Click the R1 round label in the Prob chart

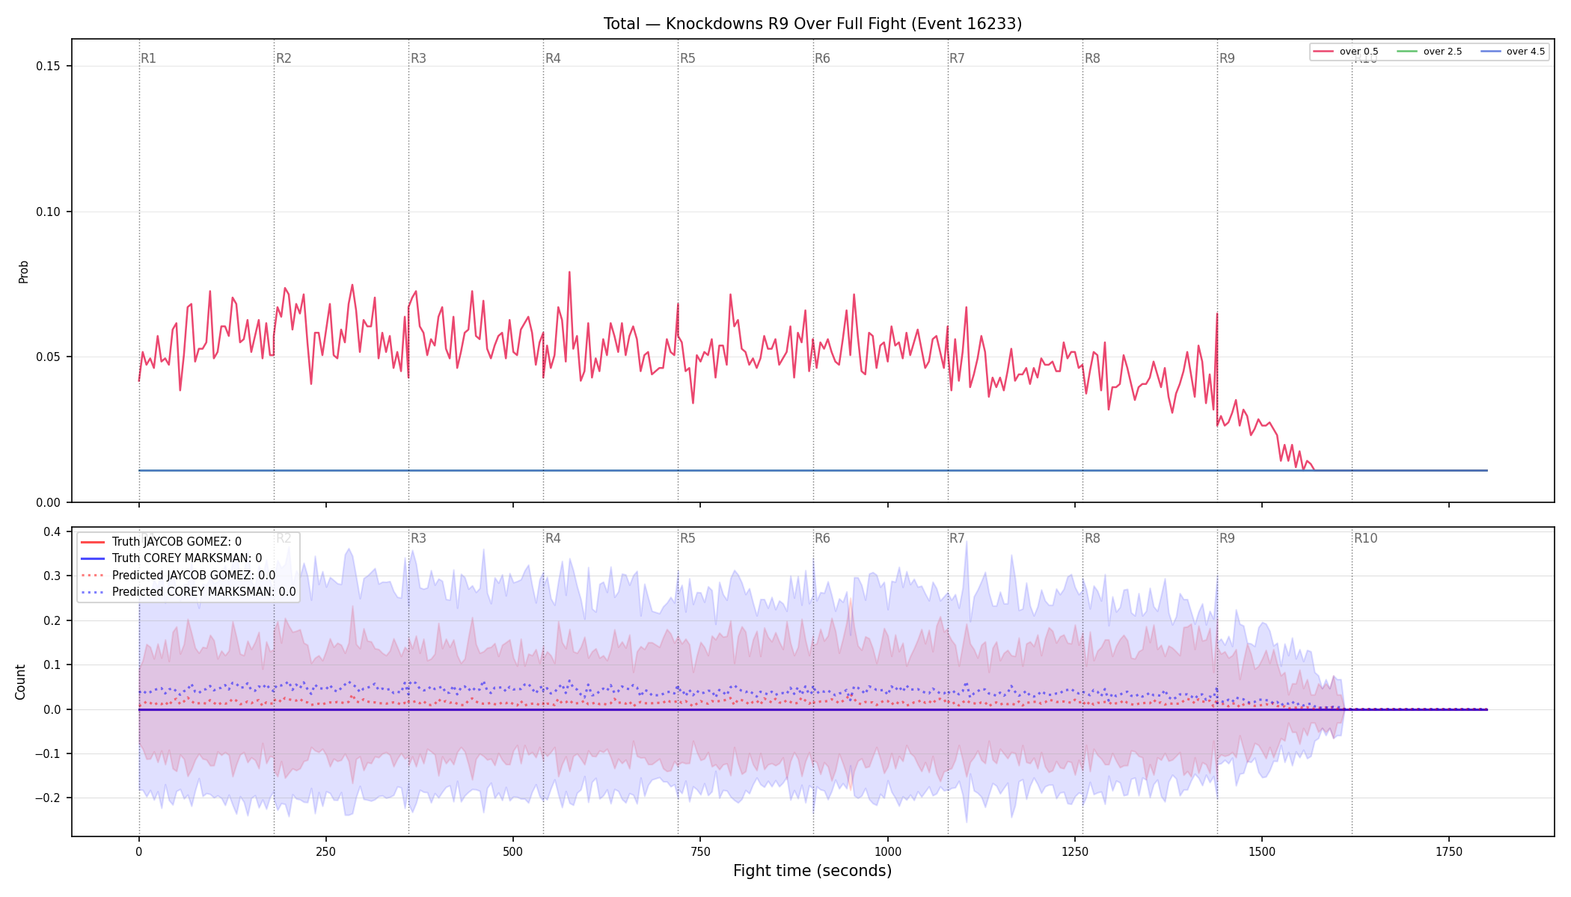(148, 58)
